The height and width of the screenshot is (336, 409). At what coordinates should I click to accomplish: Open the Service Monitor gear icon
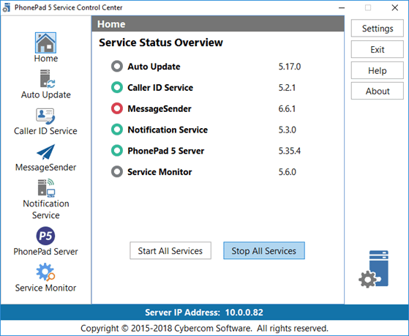point(45,272)
